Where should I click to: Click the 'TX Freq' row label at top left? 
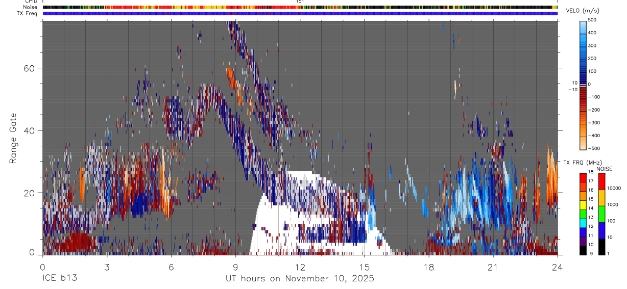pyautogui.click(x=28, y=13)
